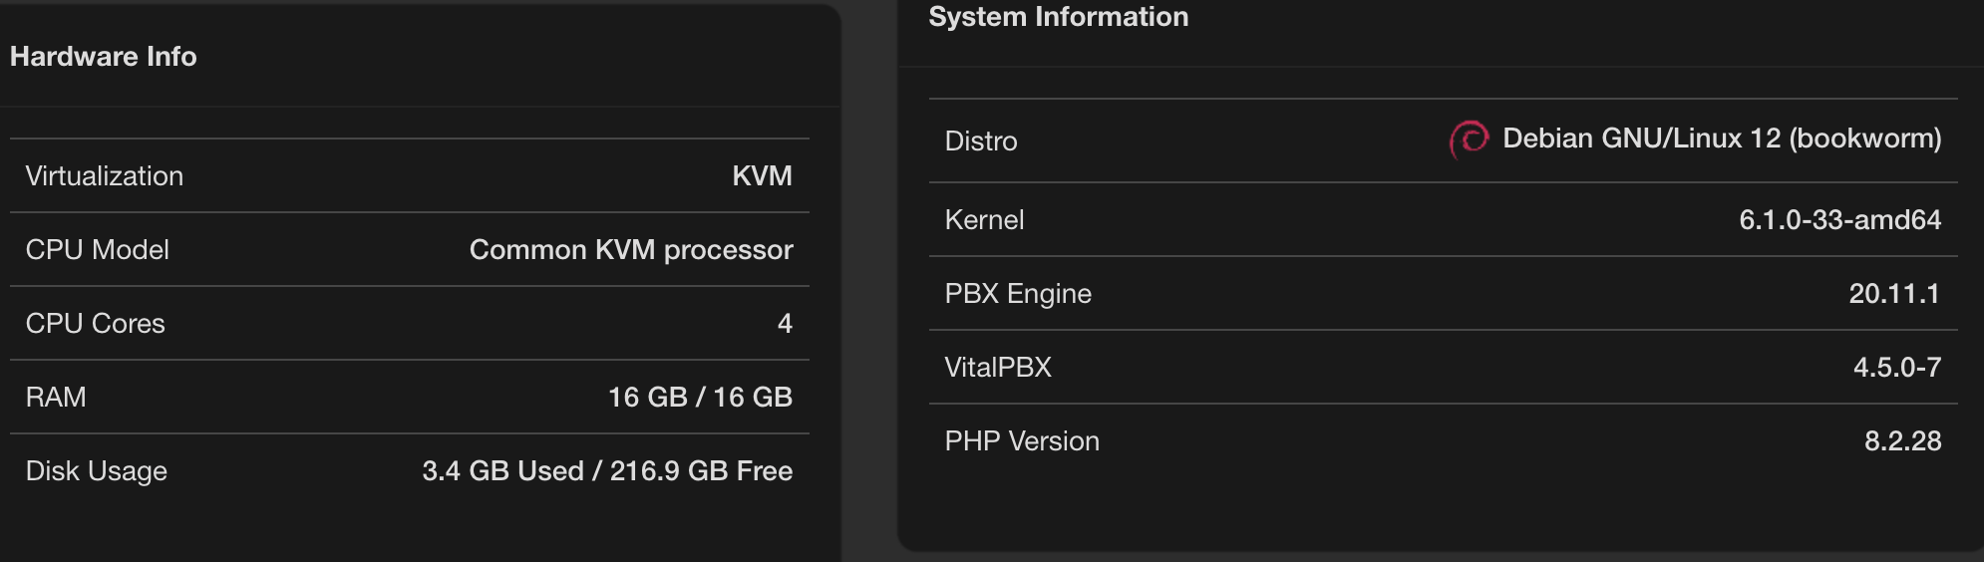Image resolution: width=1984 pixels, height=562 pixels.
Task: Select Debian GNU/Linux 12 (bookworm) text
Action: (1722, 139)
